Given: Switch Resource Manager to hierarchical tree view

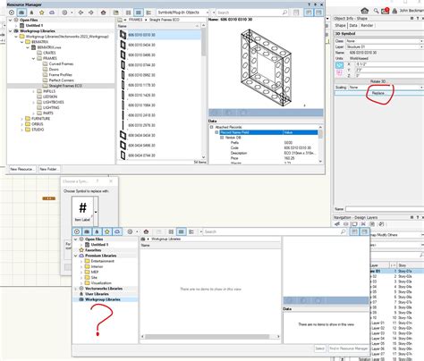Looking at the screenshot, I should (x=148, y=13).
